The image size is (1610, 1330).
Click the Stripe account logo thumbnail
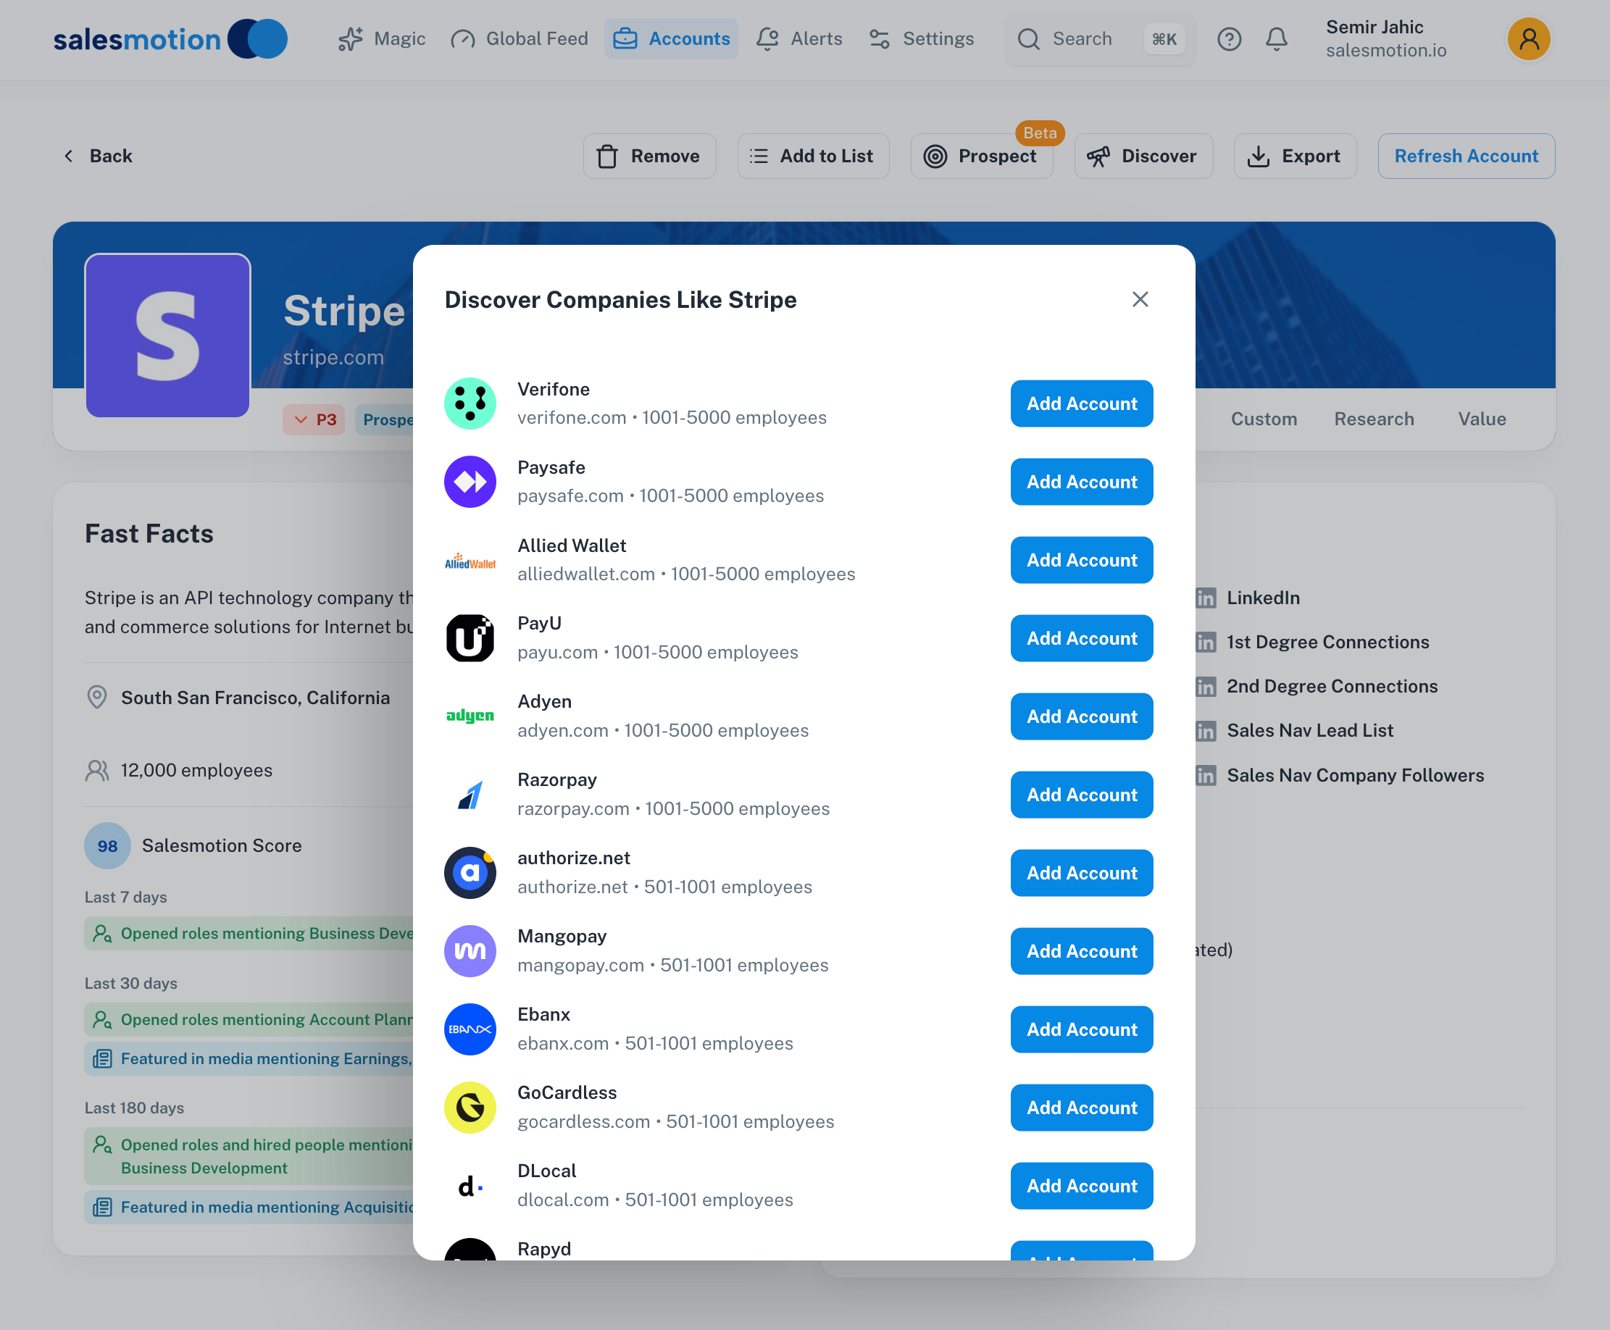[168, 335]
